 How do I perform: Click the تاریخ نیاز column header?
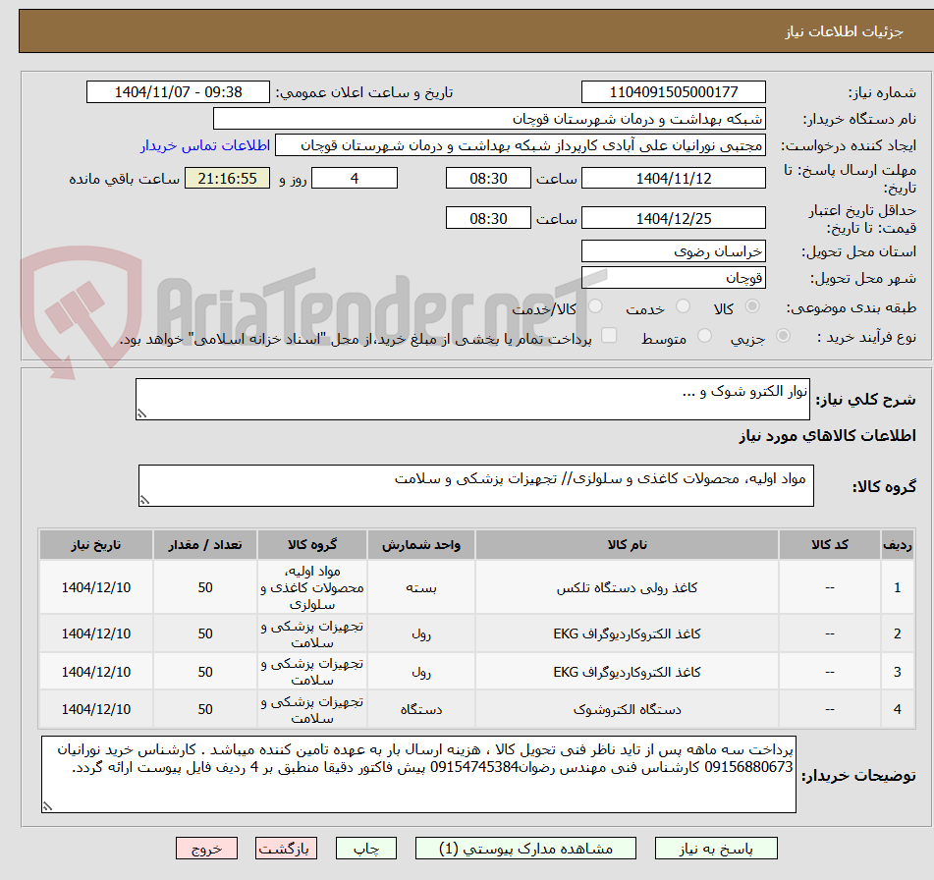tap(96, 544)
